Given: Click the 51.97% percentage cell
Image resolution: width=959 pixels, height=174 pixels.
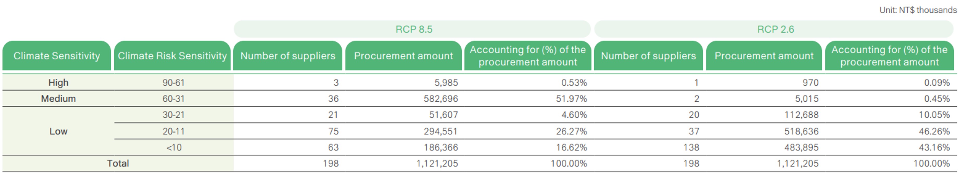Looking at the screenshot, I should tap(571, 98).
